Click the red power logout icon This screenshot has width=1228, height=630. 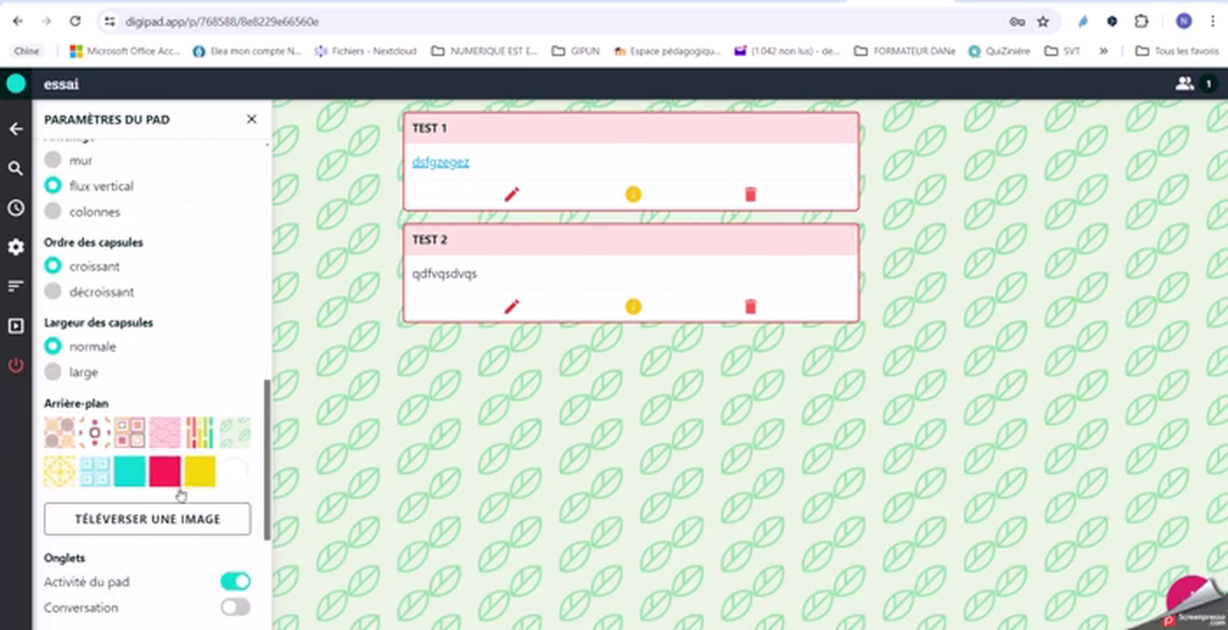pyautogui.click(x=16, y=366)
